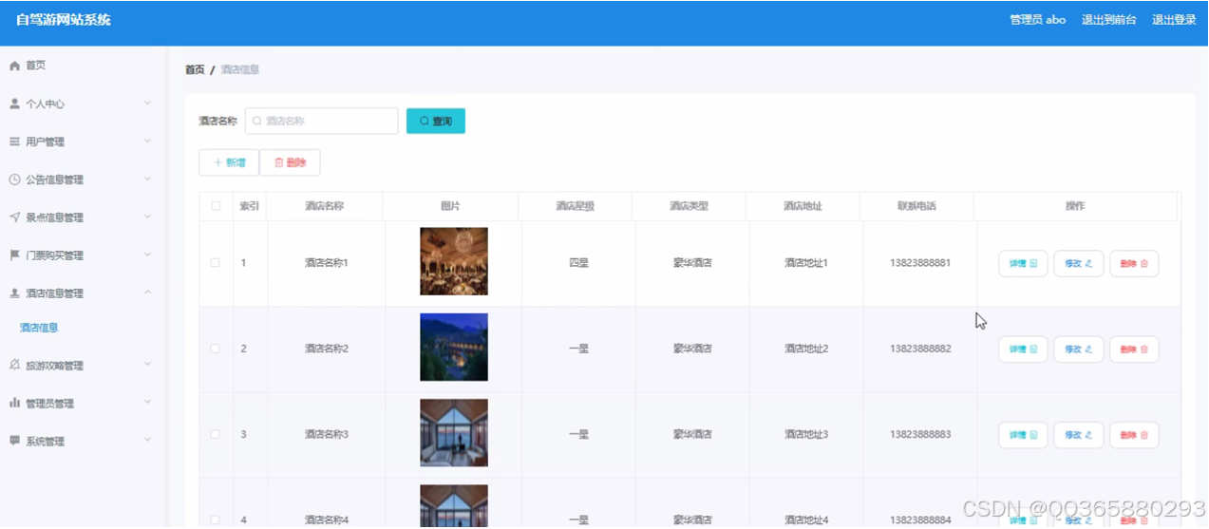
Task: Click phone number 13823888881
Action: [920, 263]
